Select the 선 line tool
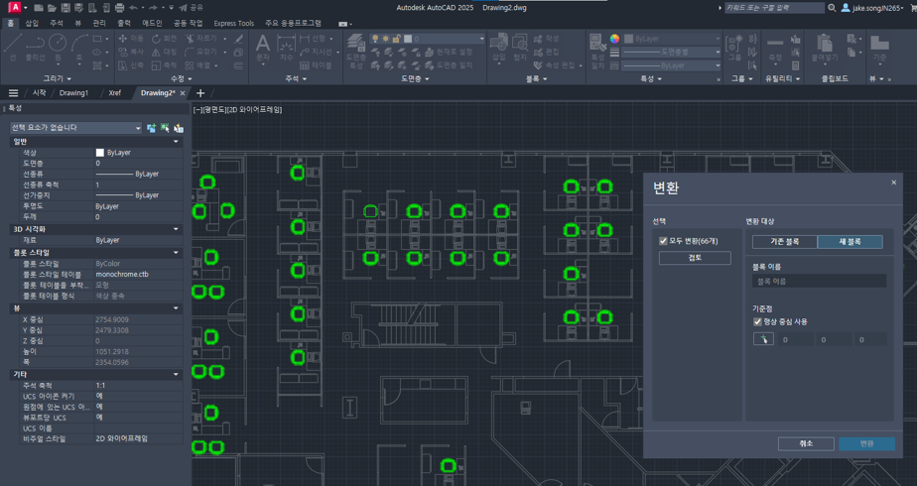917x486 pixels. point(14,48)
